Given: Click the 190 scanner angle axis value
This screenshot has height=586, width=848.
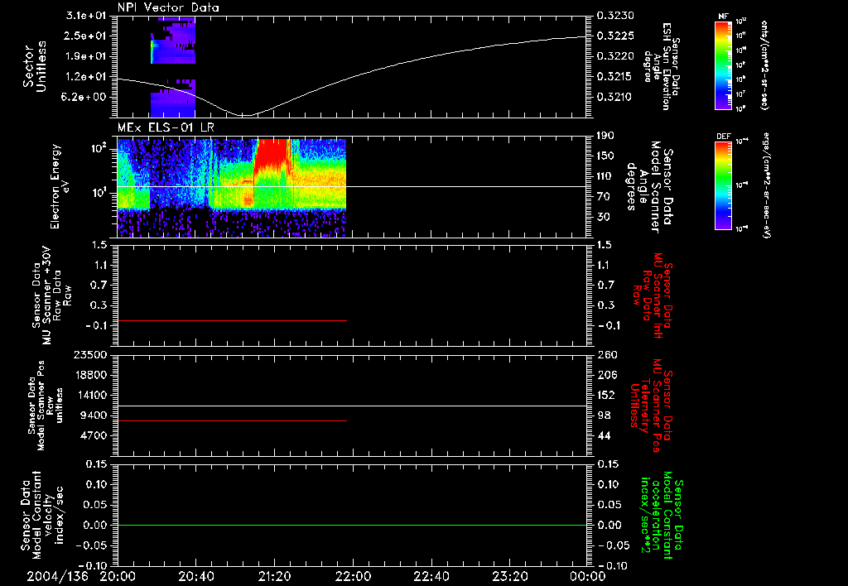Looking at the screenshot, I should [x=607, y=136].
